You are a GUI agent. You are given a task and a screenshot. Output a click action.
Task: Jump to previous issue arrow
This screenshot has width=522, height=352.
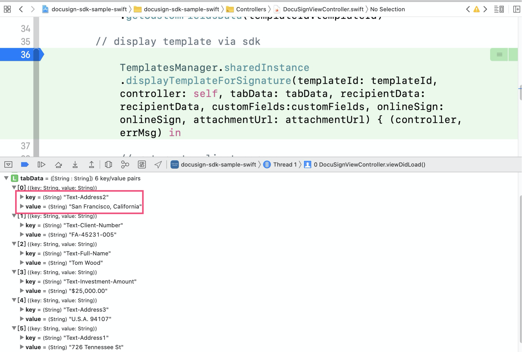[x=468, y=9]
